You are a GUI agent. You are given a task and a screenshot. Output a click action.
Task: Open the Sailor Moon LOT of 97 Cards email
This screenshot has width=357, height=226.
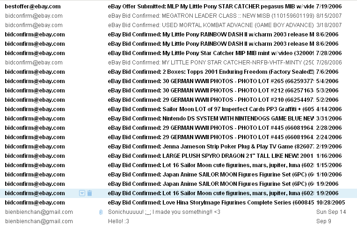(211, 109)
